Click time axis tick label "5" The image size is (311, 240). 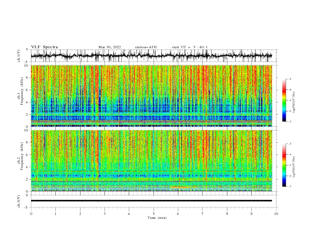pos(154,214)
